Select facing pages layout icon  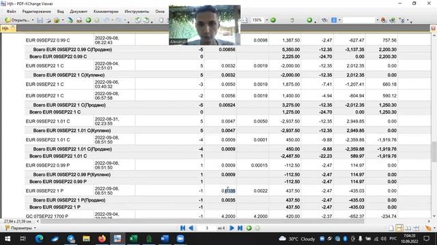(x=408, y=228)
